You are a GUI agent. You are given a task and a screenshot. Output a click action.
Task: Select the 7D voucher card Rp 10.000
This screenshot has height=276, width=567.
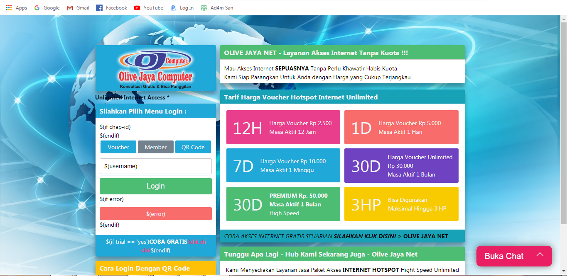pos(283,165)
